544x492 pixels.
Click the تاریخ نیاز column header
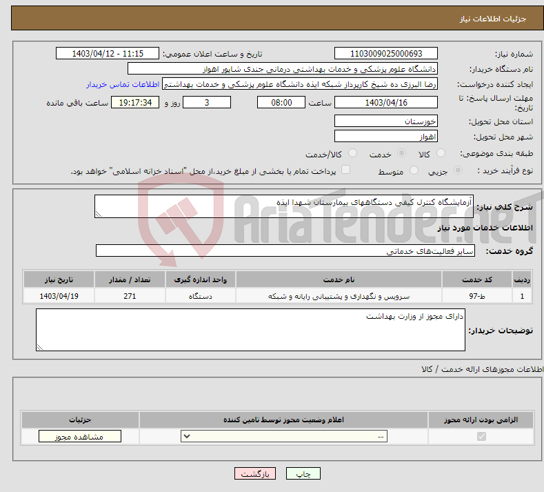click(x=59, y=279)
